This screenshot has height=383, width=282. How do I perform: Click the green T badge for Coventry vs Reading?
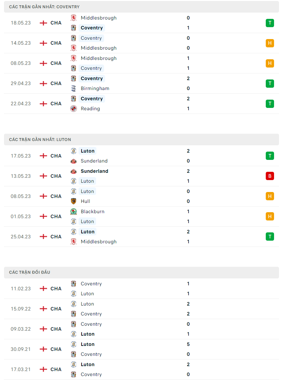tap(270, 104)
